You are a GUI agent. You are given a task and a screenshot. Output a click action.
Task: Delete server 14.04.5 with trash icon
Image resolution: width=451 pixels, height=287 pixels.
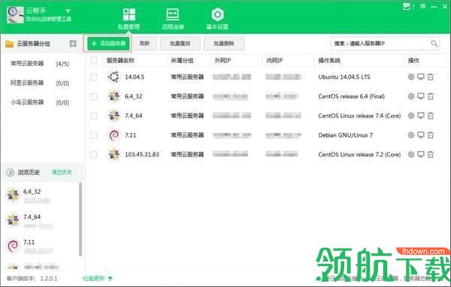[x=430, y=77]
